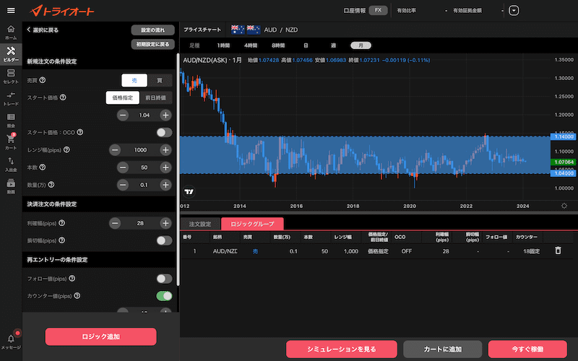The height and width of the screenshot is (361, 578).
Task: Select 8時間 chart timeframe
Action: point(278,45)
